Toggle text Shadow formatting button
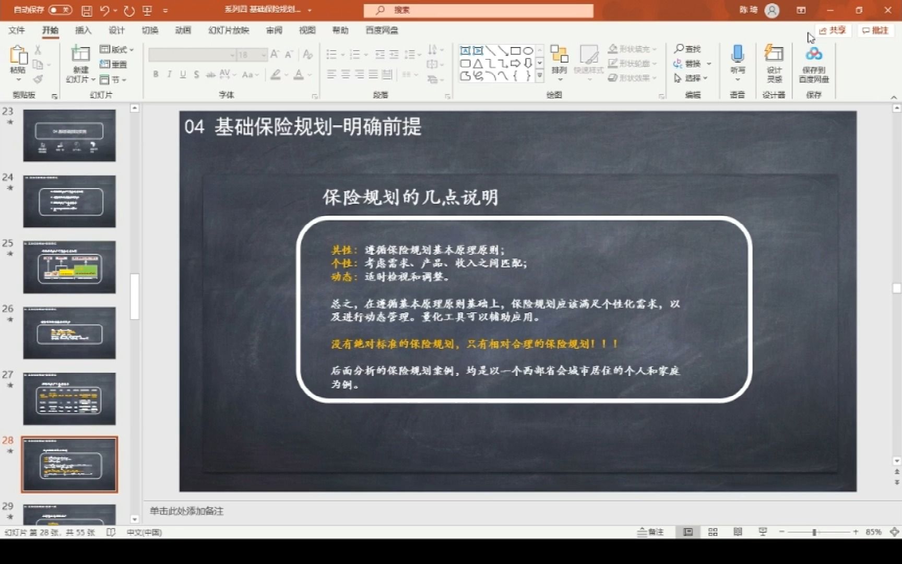902x564 pixels. tap(196, 75)
